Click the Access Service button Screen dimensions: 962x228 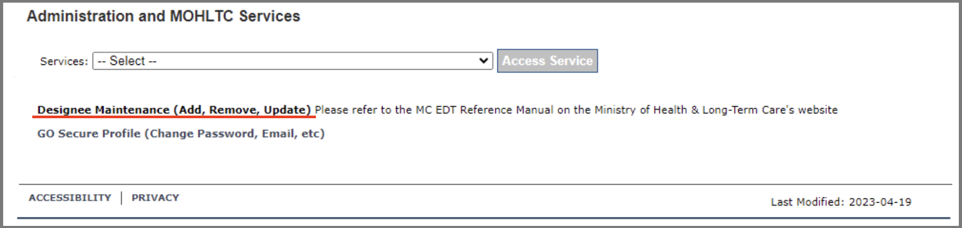tap(547, 61)
